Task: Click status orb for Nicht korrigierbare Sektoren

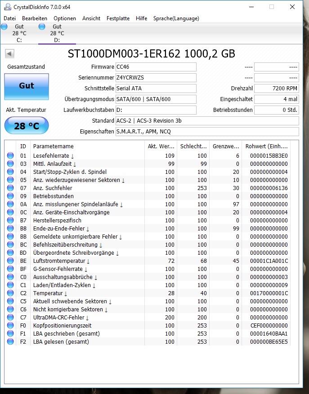Action: click(10, 309)
